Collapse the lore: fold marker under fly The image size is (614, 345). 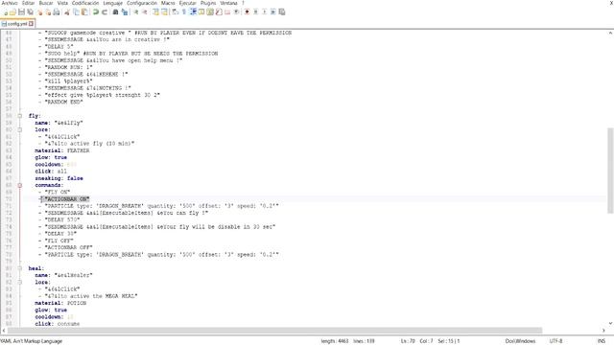point(19,129)
